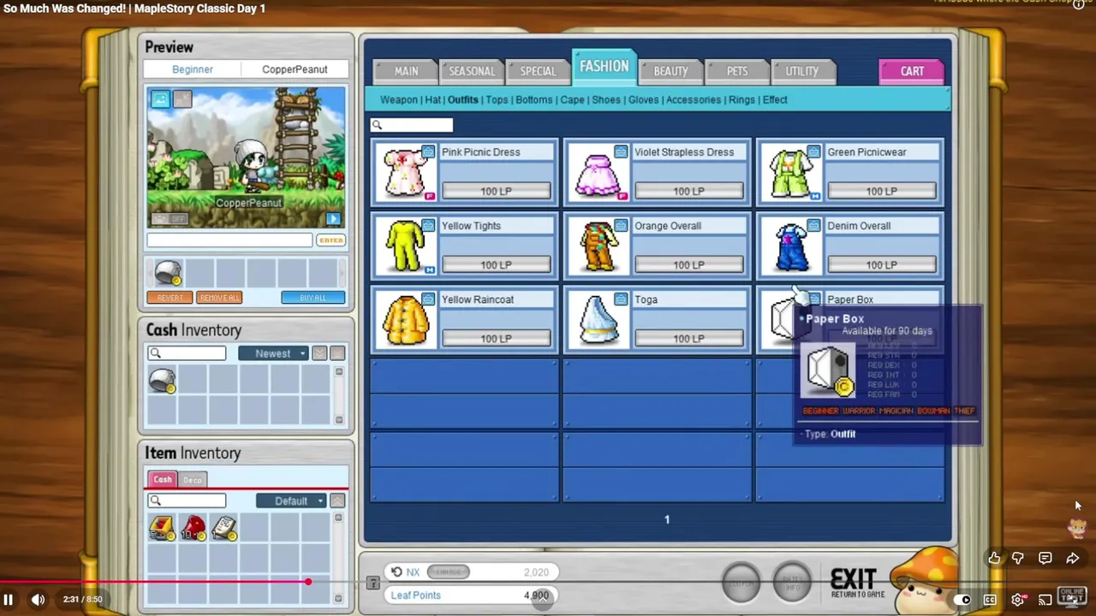Click wardrobe icon on Yellow Tights
The width and height of the screenshot is (1096, 616).
pyautogui.click(x=427, y=225)
